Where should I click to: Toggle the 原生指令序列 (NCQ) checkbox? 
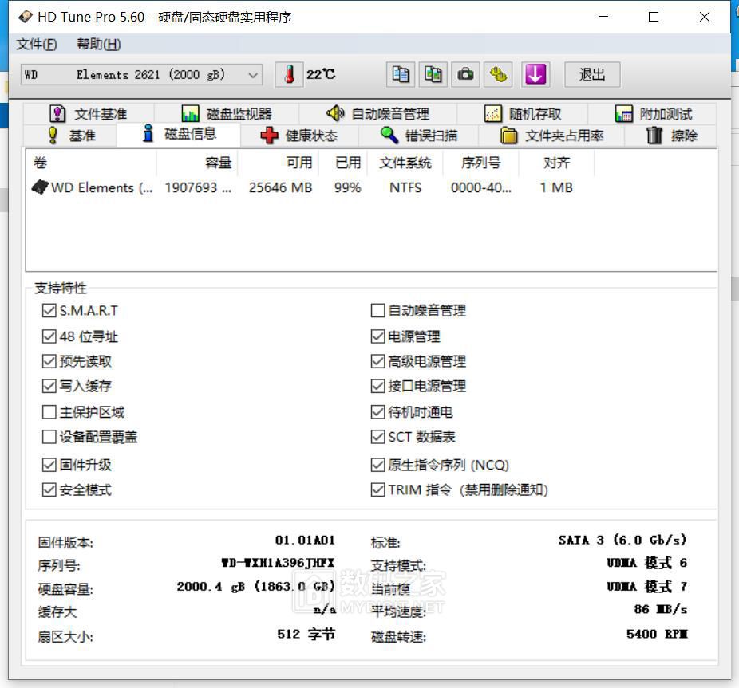[x=378, y=465]
